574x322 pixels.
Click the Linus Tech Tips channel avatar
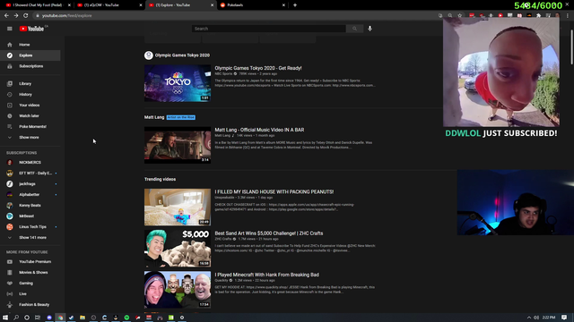click(10, 226)
